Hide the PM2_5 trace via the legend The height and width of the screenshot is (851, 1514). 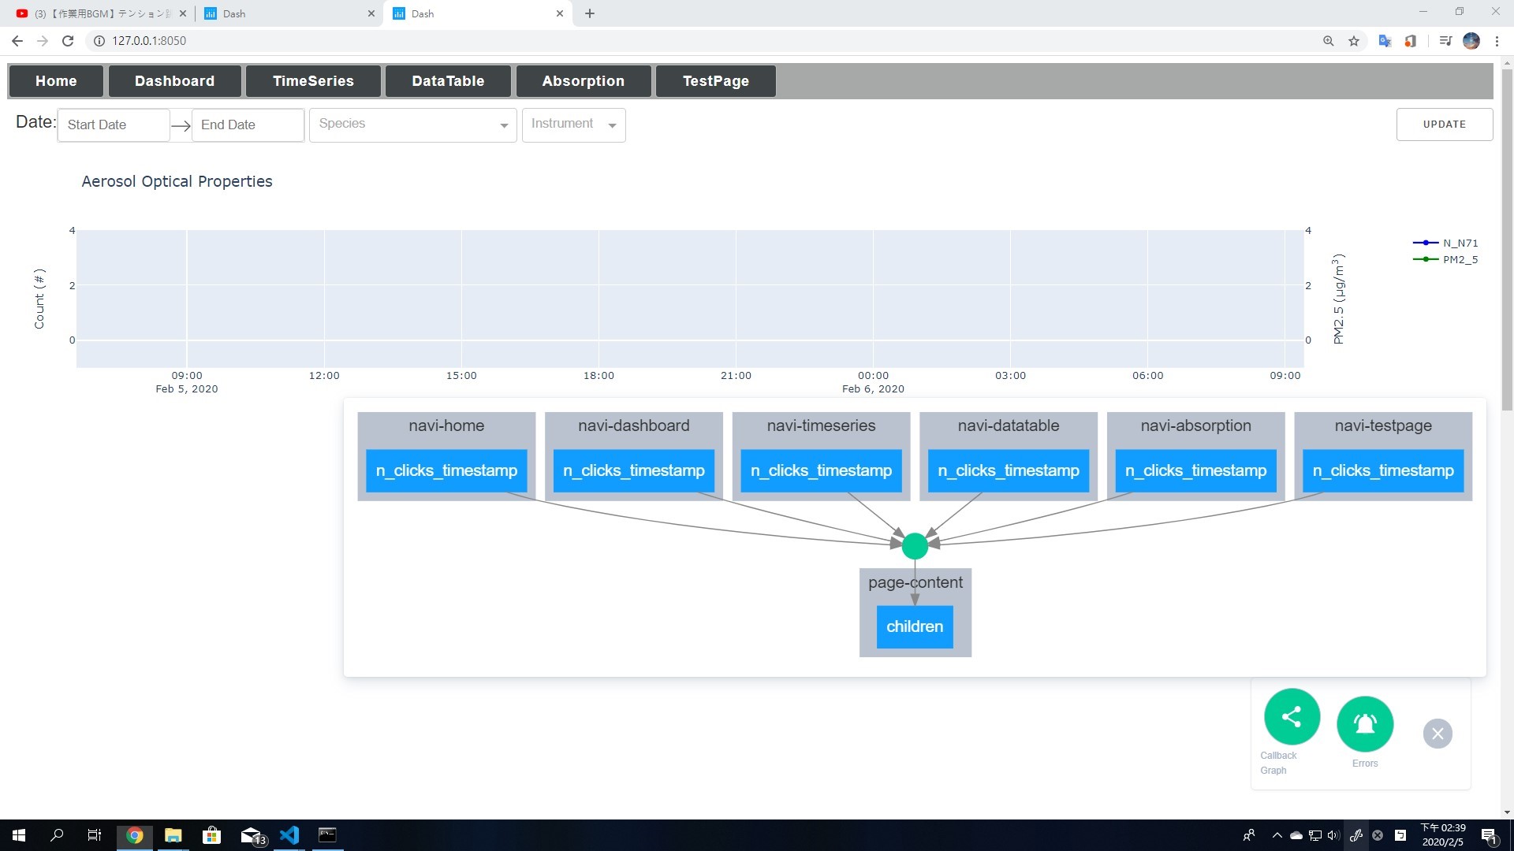tap(1459, 258)
